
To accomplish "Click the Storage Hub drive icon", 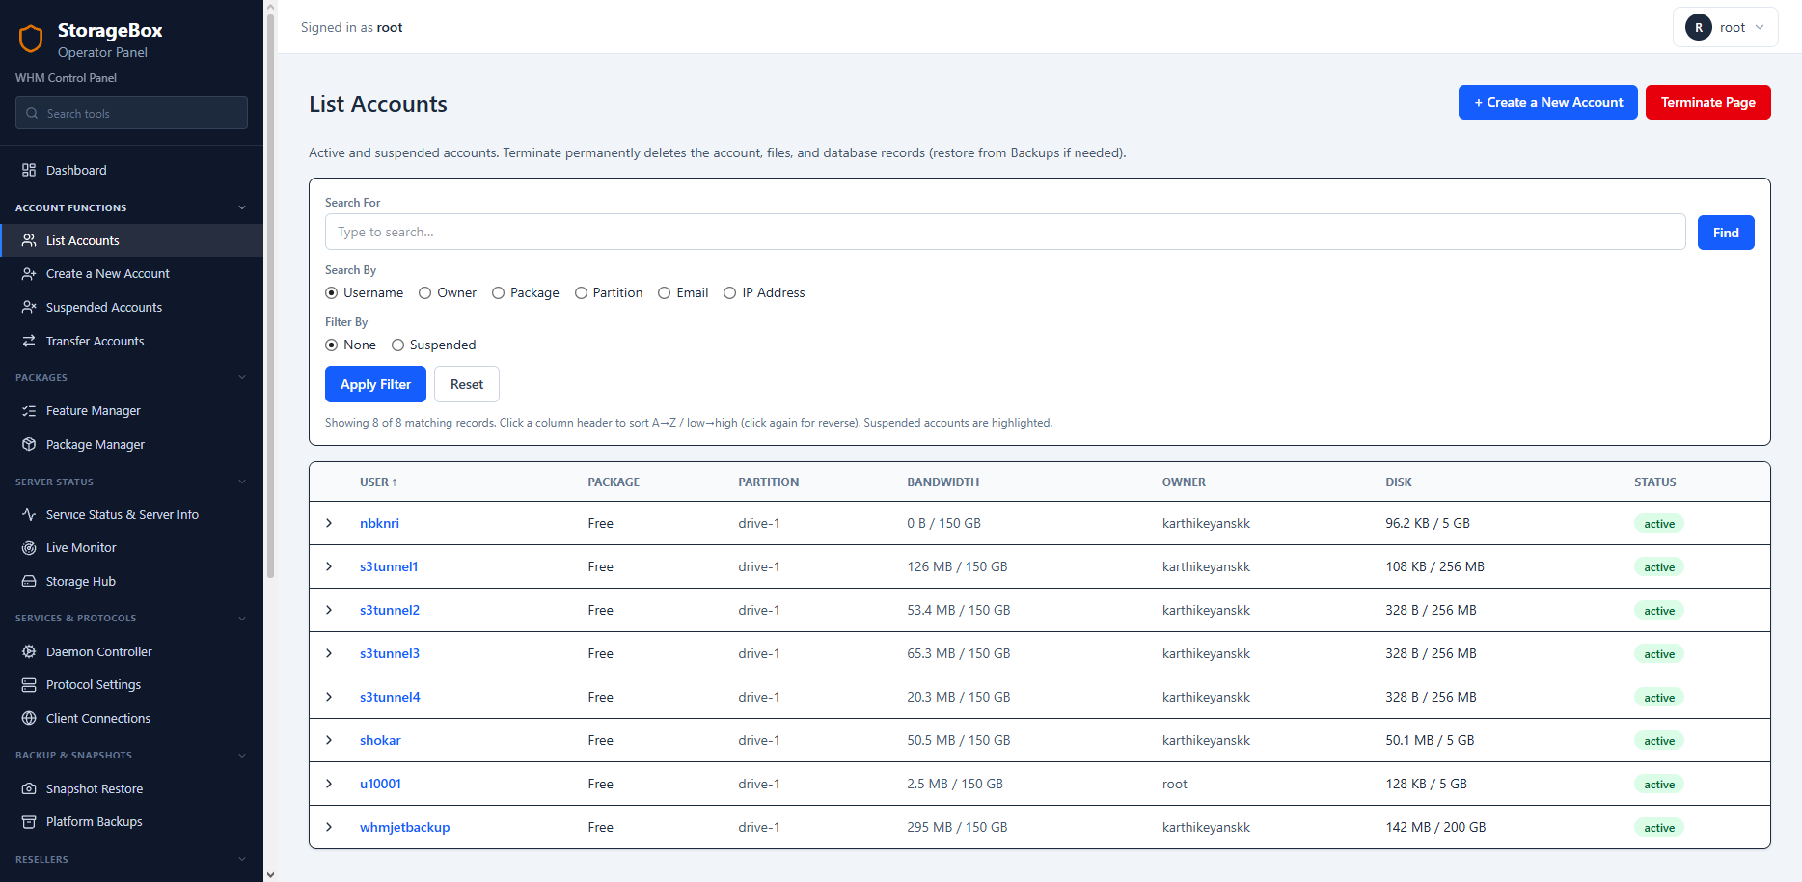I will [29, 581].
